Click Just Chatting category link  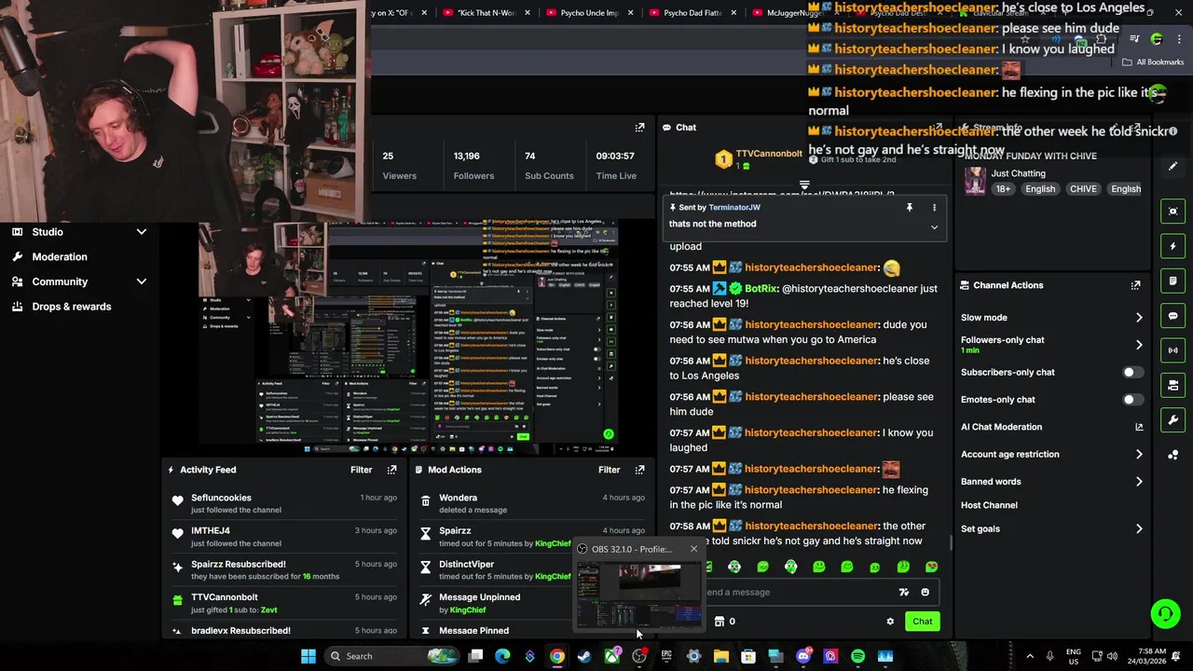1018,173
